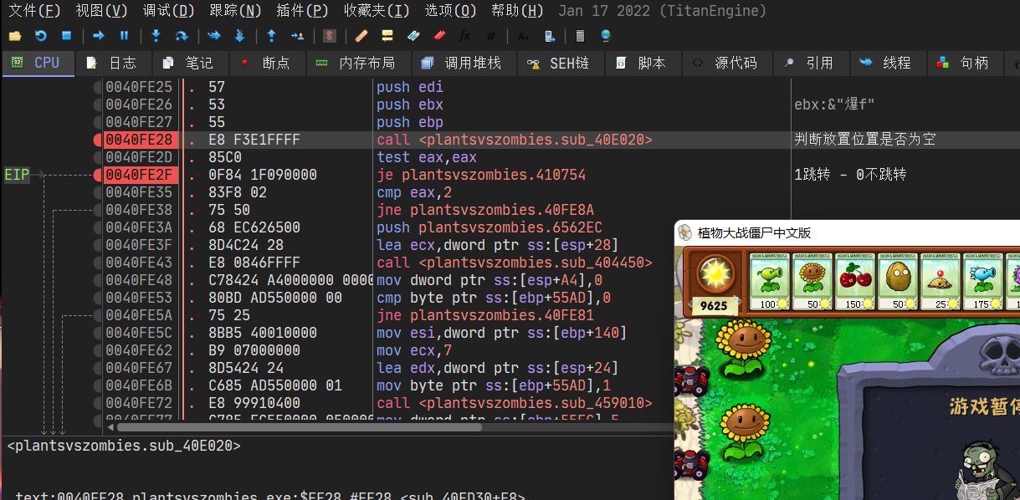Open the 帮助(H) menu

point(517,11)
